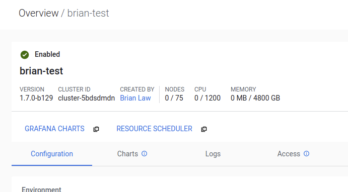Click the info icon beside Charts tab

[144, 154]
